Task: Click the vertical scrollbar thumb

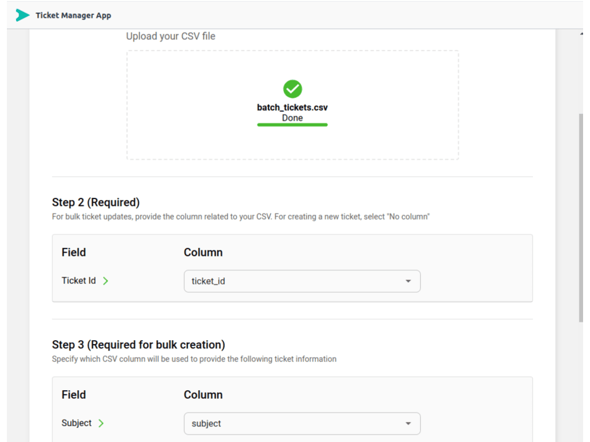Action: coord(581,219)
